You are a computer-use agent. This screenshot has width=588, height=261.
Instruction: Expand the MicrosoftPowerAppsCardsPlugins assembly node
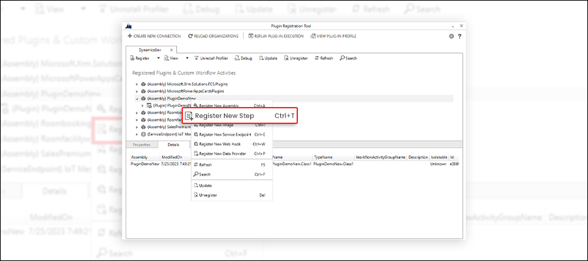click(137, 91)
